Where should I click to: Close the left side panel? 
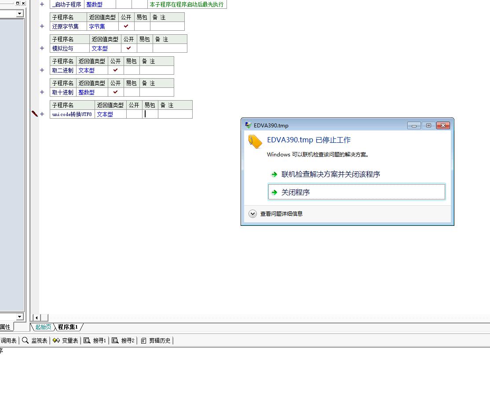pos(23,3)
